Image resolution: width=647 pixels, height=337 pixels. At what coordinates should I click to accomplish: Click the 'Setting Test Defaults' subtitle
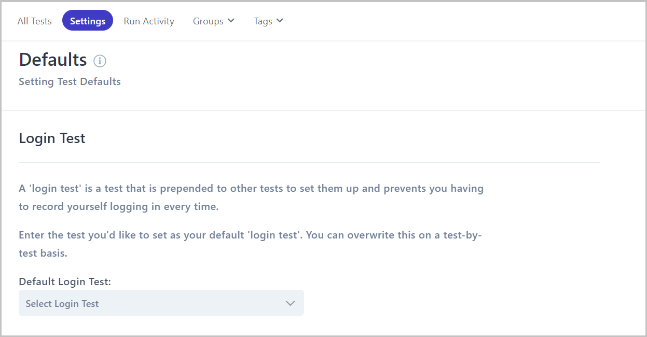point(70,81)
